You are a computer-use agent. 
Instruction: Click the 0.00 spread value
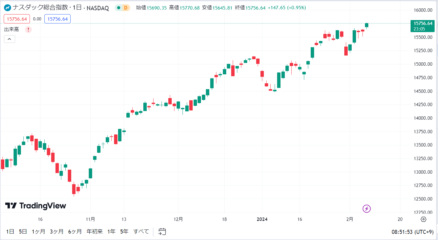click(37, 19)
